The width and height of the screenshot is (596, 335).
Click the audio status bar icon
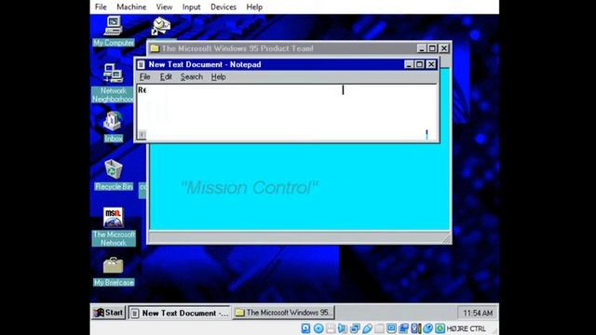(x=343, y=328)
